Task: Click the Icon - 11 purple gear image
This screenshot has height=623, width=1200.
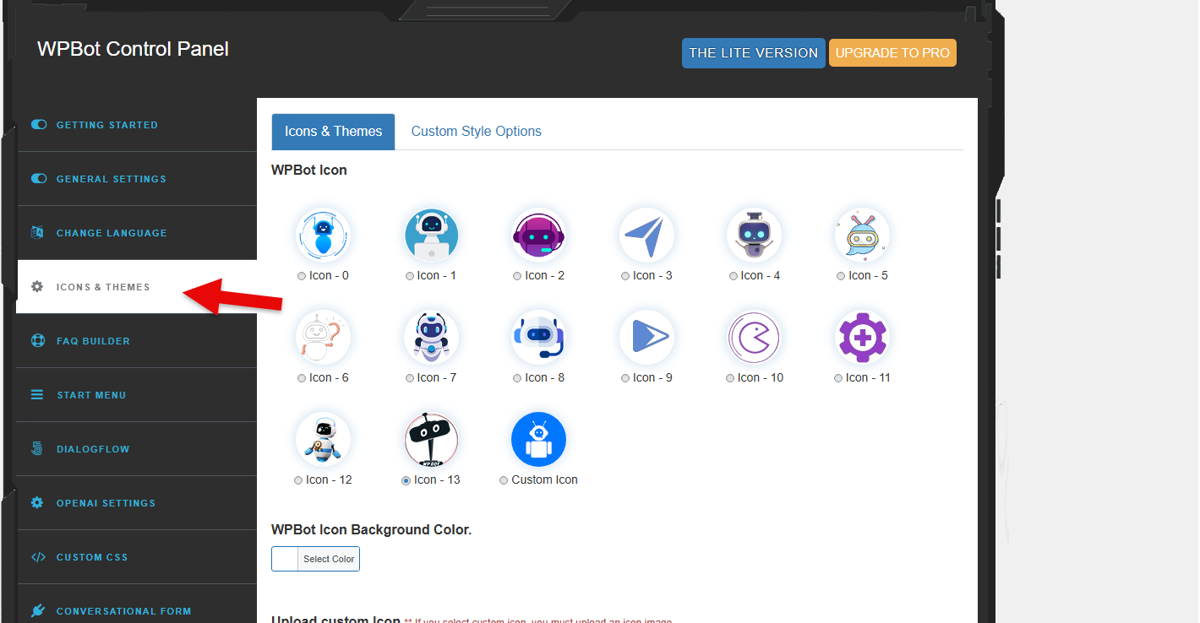Action: pyautogui.click(x=863, y=337)
